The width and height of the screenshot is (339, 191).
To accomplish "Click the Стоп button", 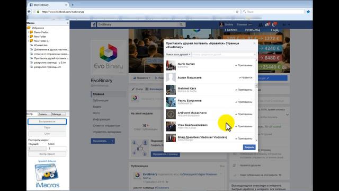I will point(47,134).
